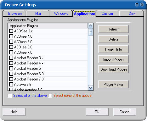Confirm settings with OK
Image resolution: width=147 pixels, height=121 pixels.
pos(97,112)
